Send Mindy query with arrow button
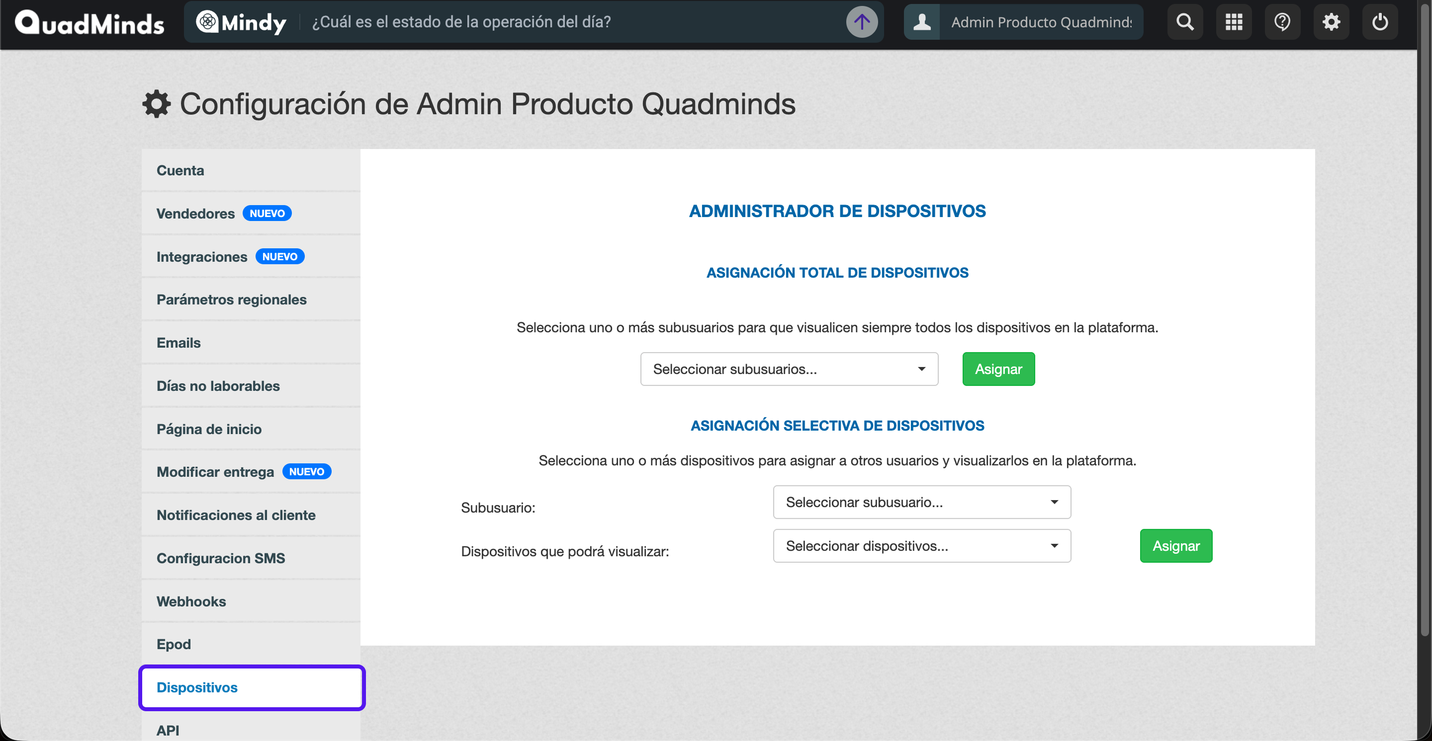This screenshot has height=741, width=1432. point(862,22)
